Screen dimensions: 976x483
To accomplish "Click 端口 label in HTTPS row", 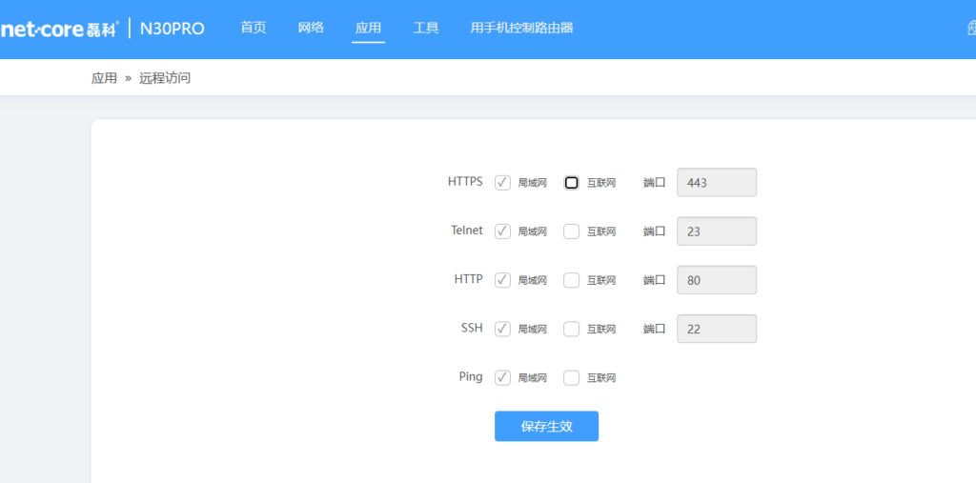I will (x=654, y=183).
